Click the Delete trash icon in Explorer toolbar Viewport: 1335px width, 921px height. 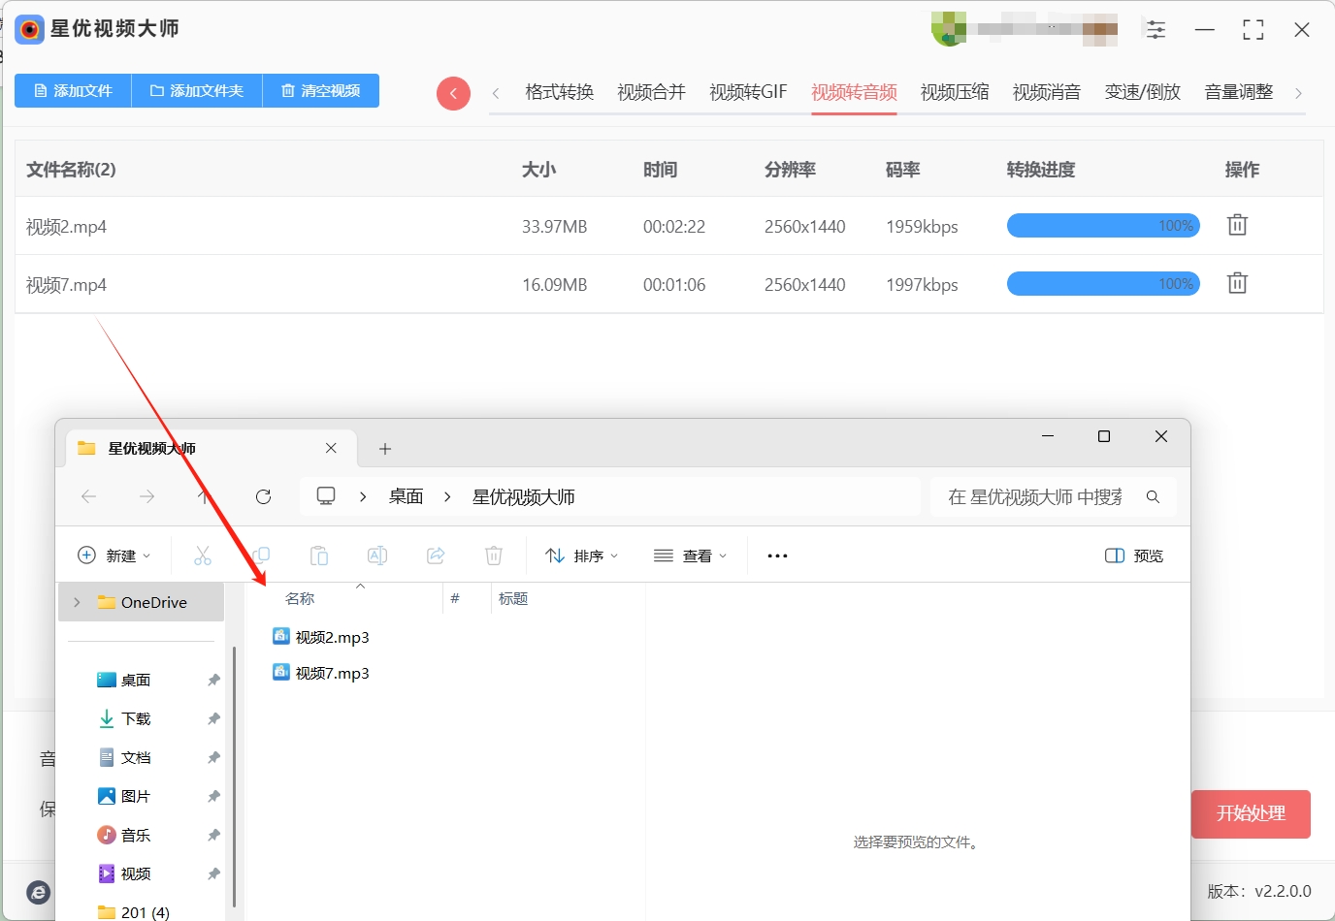click(x=494, y=556)
